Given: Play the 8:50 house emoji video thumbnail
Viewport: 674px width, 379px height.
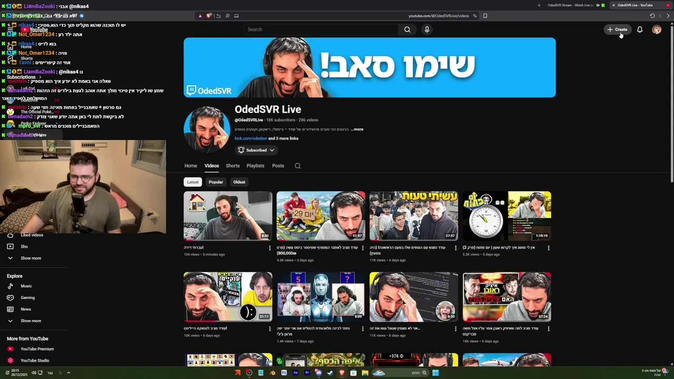Looking at the screenshot, I should pyautogui.click(x=228, y=216).
